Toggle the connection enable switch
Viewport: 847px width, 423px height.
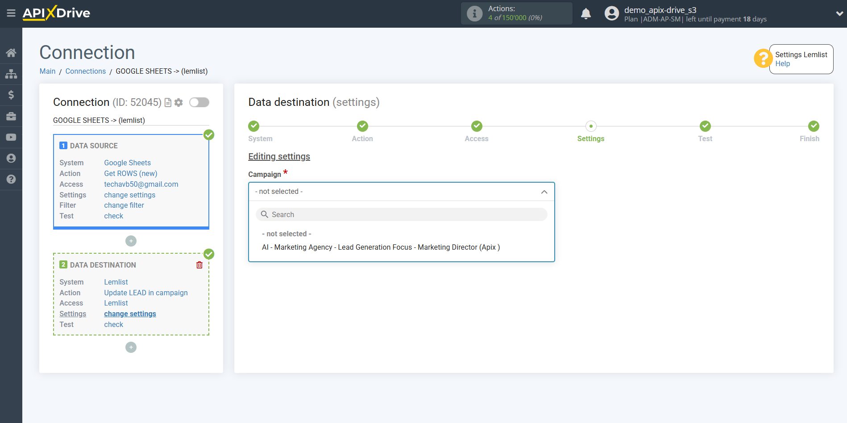199,102
